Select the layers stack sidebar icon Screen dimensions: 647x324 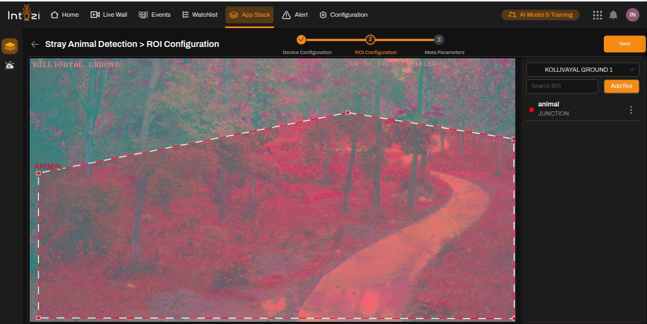click(10, 46)
